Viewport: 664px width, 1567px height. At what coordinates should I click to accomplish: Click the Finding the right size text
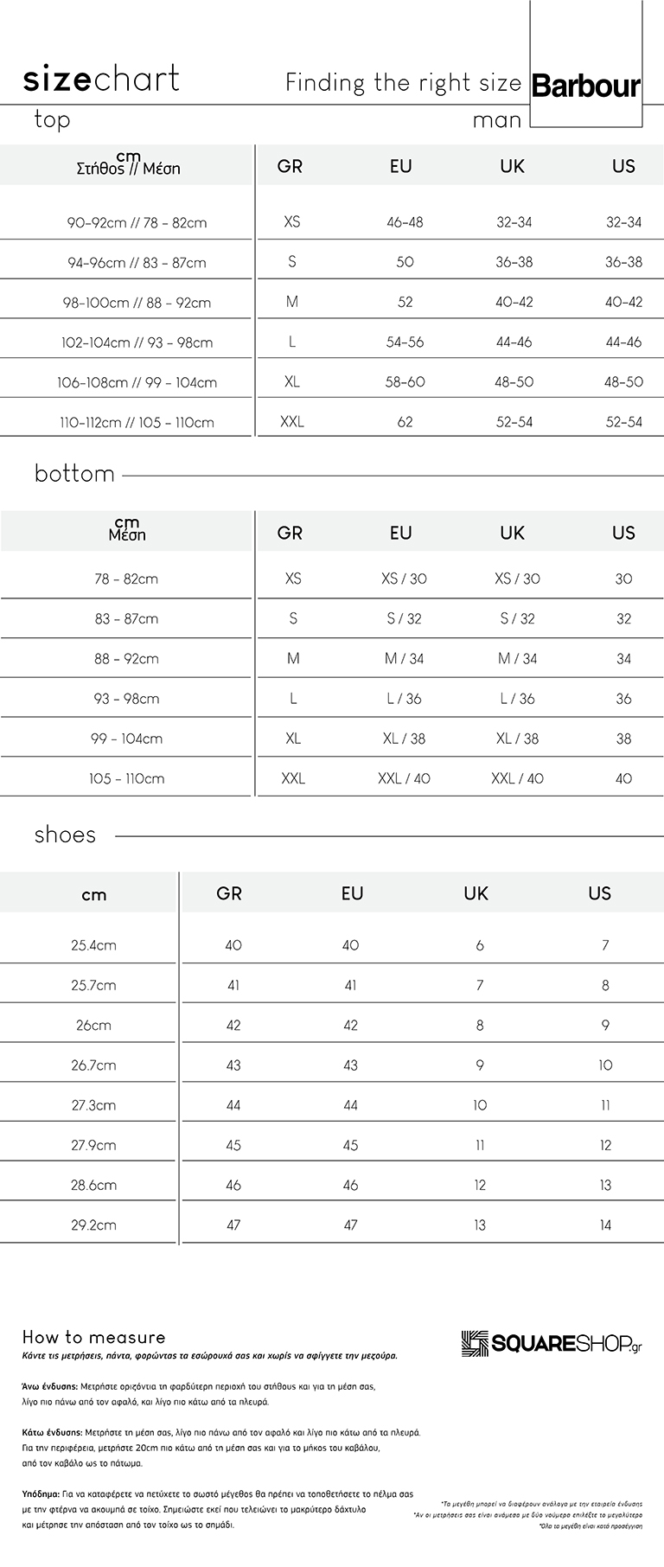404,83
